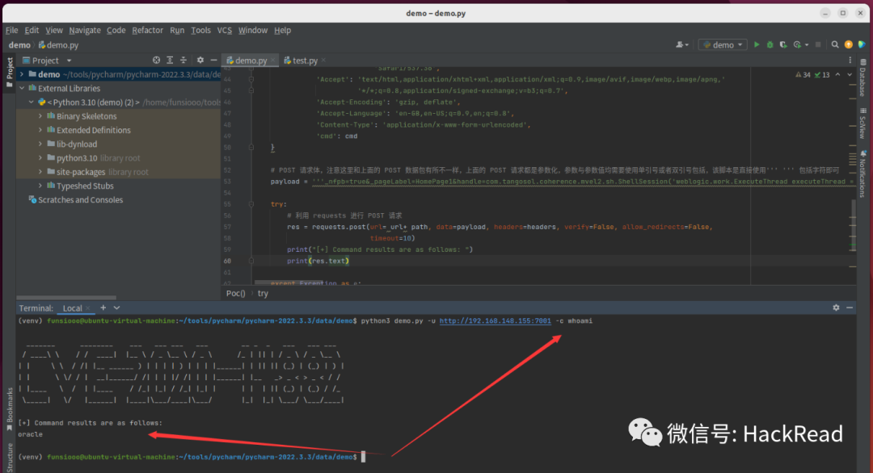Click the Poc() breadcrumb below editor
This screenshot has height=473, width=873.
point(235,293)
